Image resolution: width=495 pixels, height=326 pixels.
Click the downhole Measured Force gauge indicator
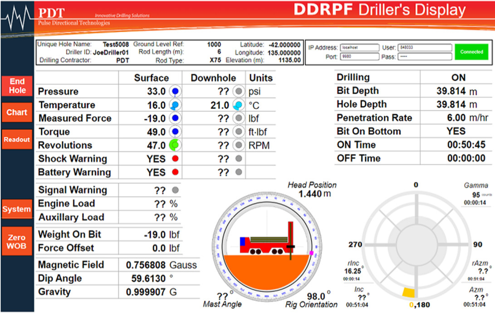(x=239, y=118)
